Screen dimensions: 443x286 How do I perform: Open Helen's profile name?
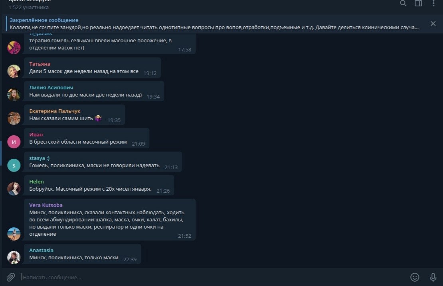(x=36, y=182)
